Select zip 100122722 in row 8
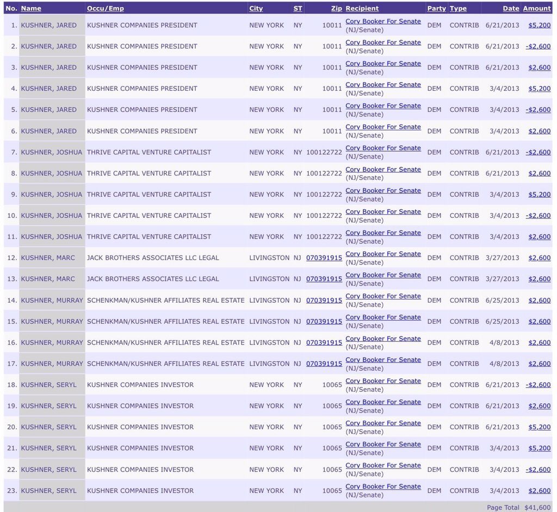This screenshot has height=512, width=557. coord(324,173)
